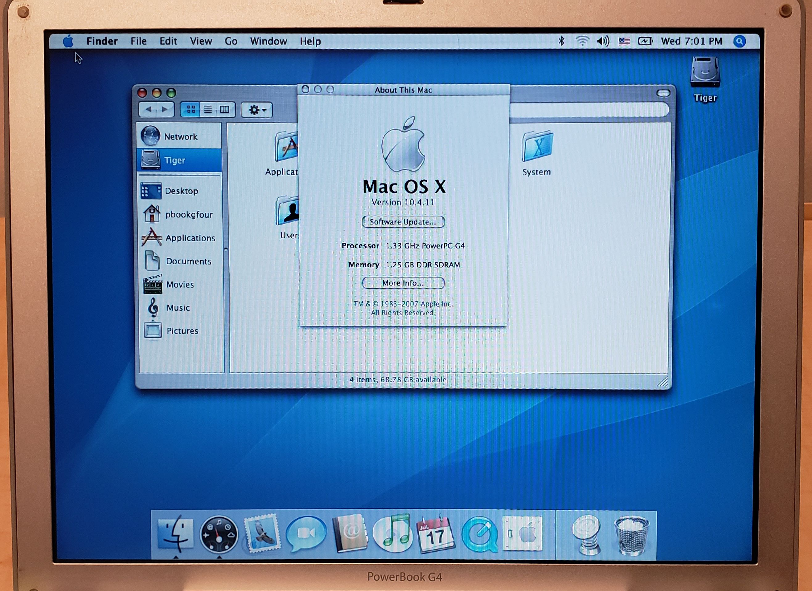Open pbookgfour home folder in sidebar
This screenshot has width=812, height=591.
179,214
